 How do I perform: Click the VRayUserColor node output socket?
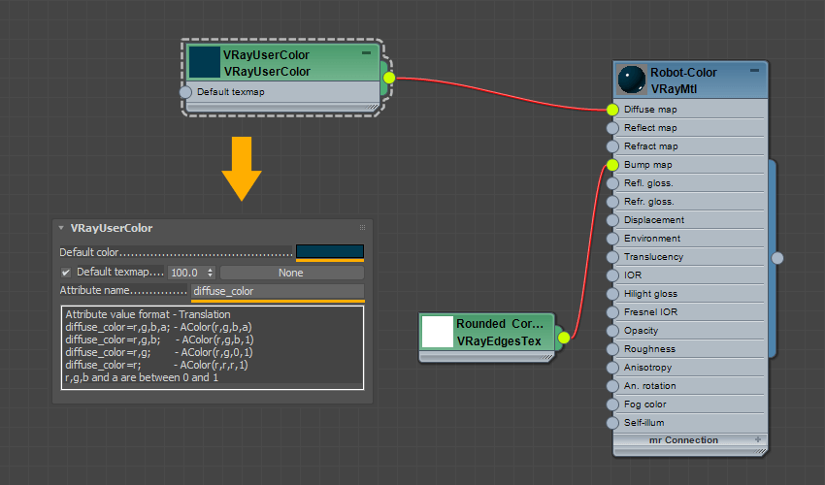click(x=389, y=78)
